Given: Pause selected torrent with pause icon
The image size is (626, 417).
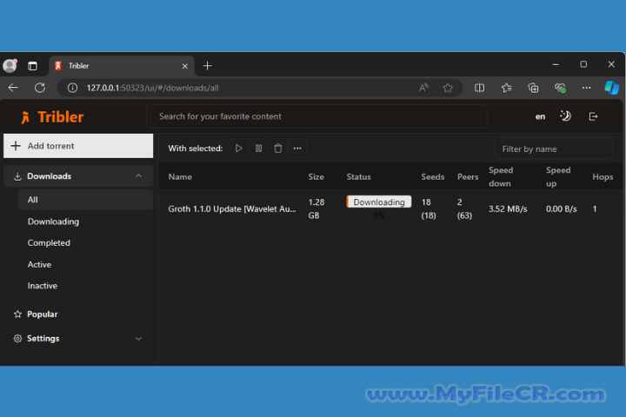Looking at the screenshot, I should pyautogui.click(x=259, y=149).
